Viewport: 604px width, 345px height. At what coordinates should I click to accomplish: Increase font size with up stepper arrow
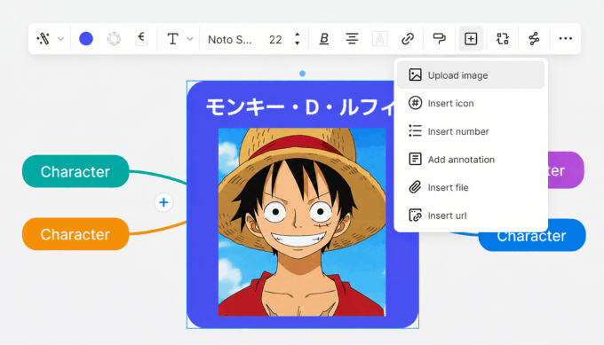(297, 35)
